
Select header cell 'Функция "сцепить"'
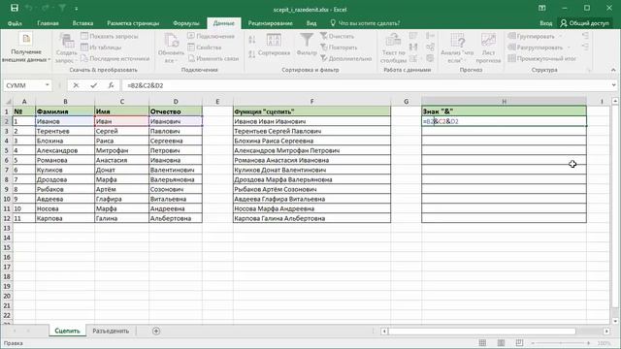(x=311, y=111)
